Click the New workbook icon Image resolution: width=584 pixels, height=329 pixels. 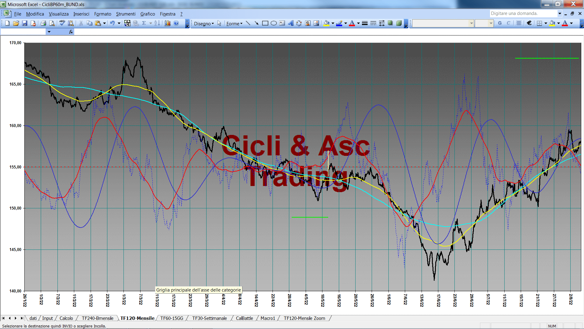click(x=7, y=23)
